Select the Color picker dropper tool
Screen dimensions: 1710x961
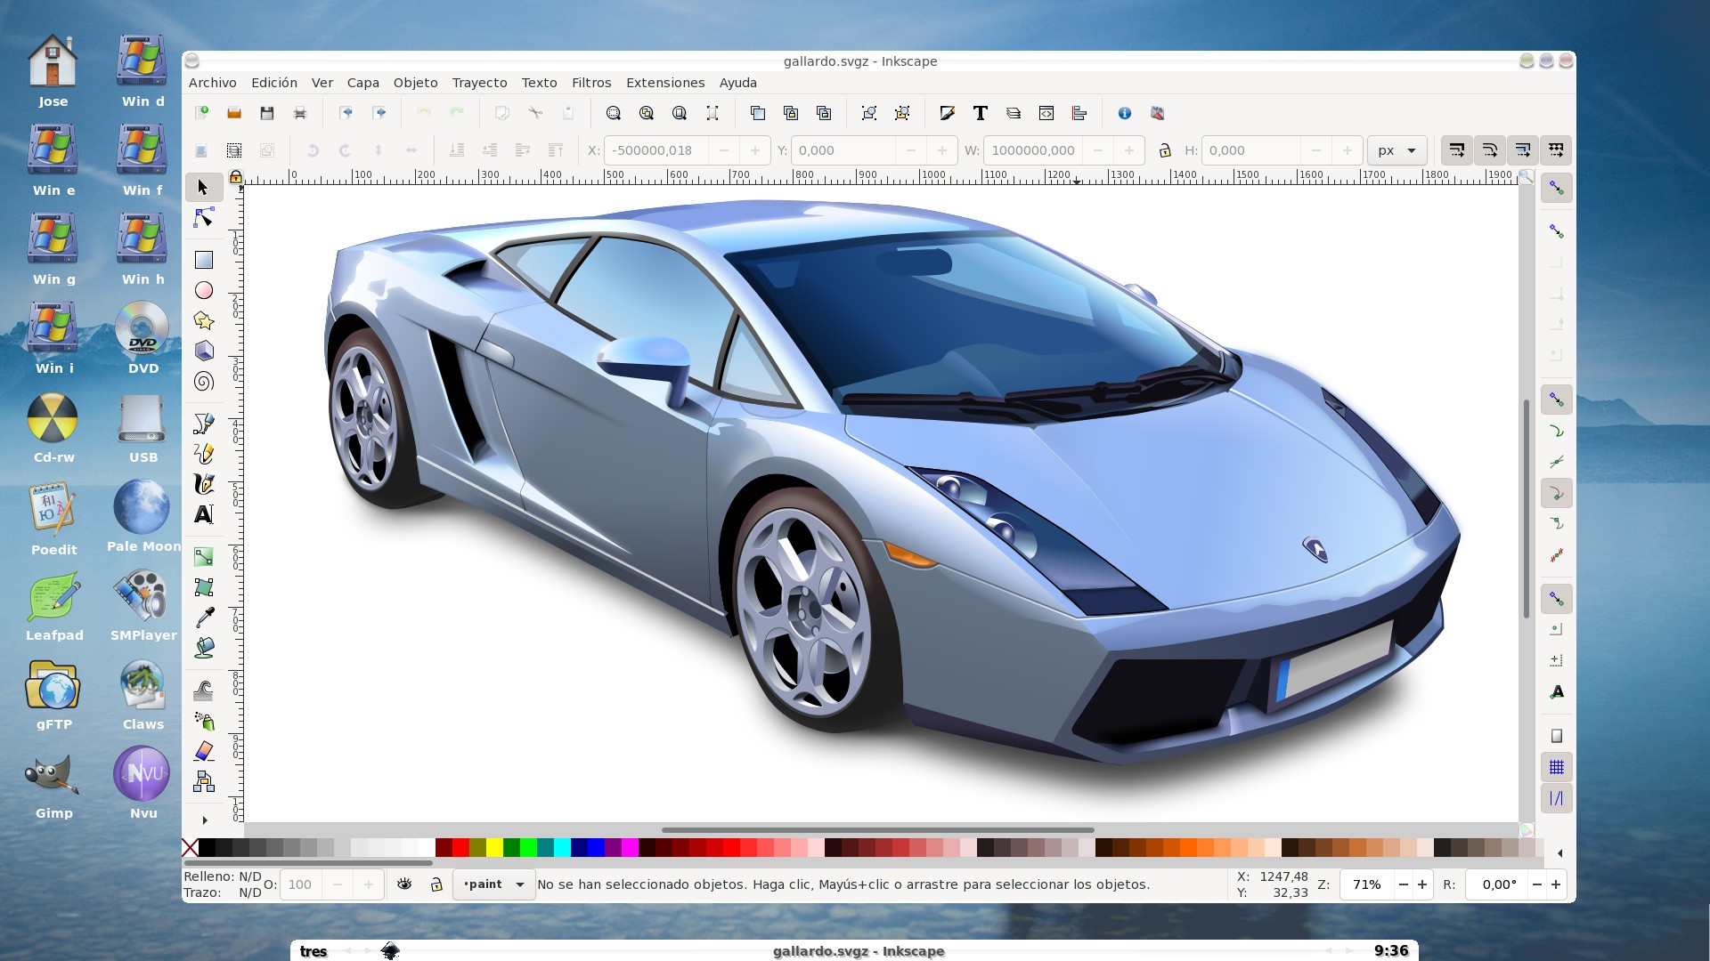pos(204,618)
